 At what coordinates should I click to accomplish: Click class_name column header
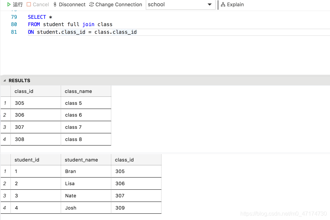(86, 91)
